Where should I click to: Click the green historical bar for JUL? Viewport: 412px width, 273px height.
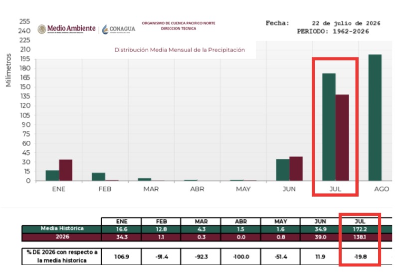(x=329, y=127)
